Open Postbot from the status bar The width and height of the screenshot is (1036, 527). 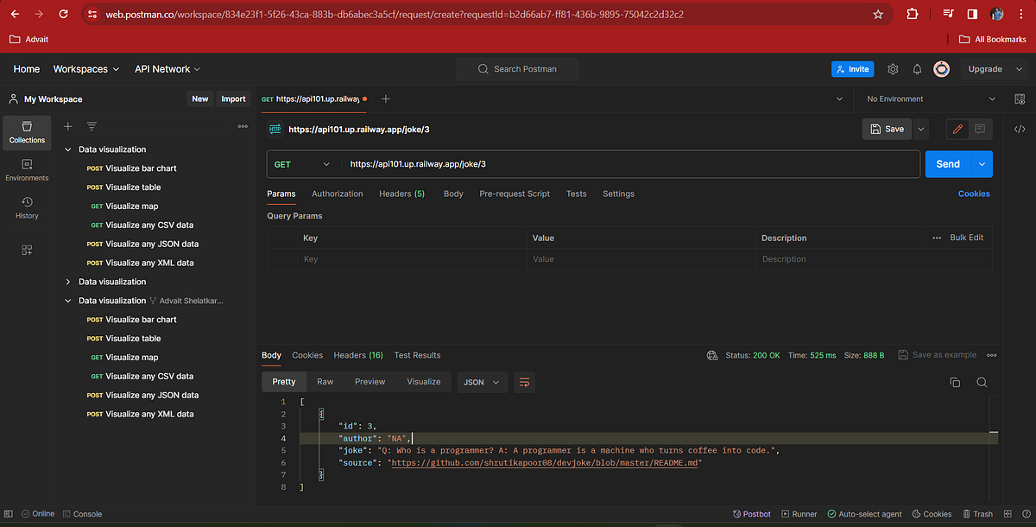tap(750, 513)
